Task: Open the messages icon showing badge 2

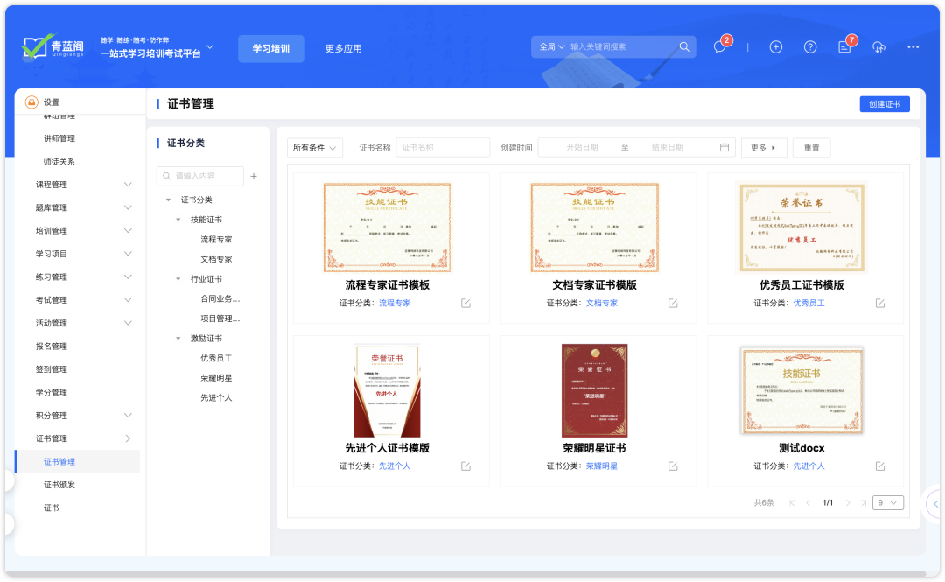Action: click(x=719, y=46)
